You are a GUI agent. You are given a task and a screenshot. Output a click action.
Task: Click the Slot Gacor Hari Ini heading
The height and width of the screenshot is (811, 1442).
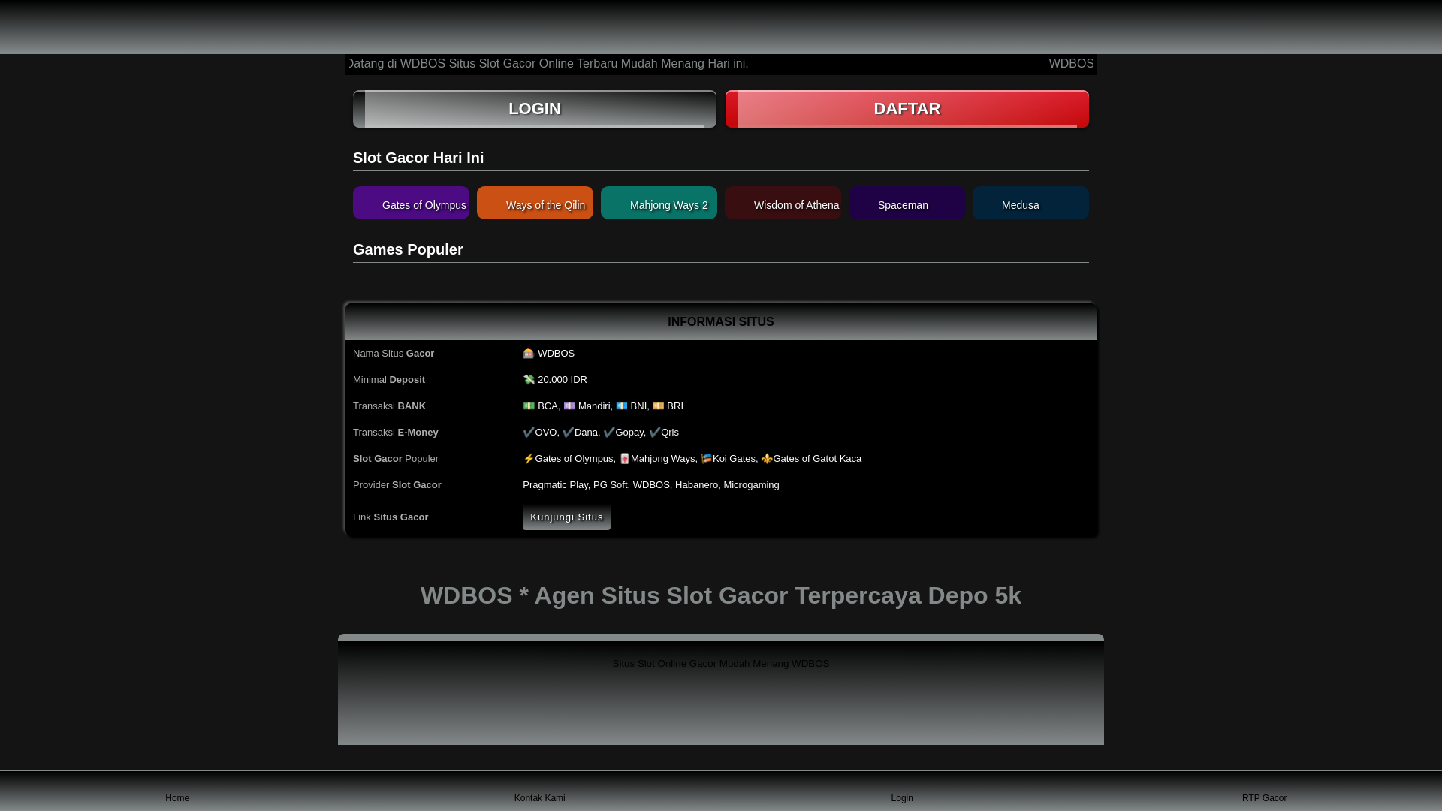[418, 158]
